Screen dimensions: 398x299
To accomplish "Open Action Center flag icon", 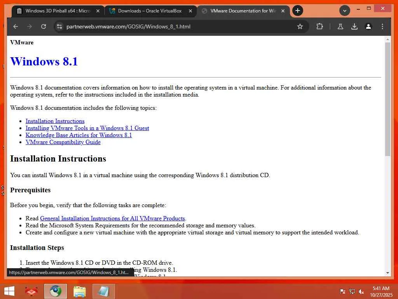I will point(342,292).
